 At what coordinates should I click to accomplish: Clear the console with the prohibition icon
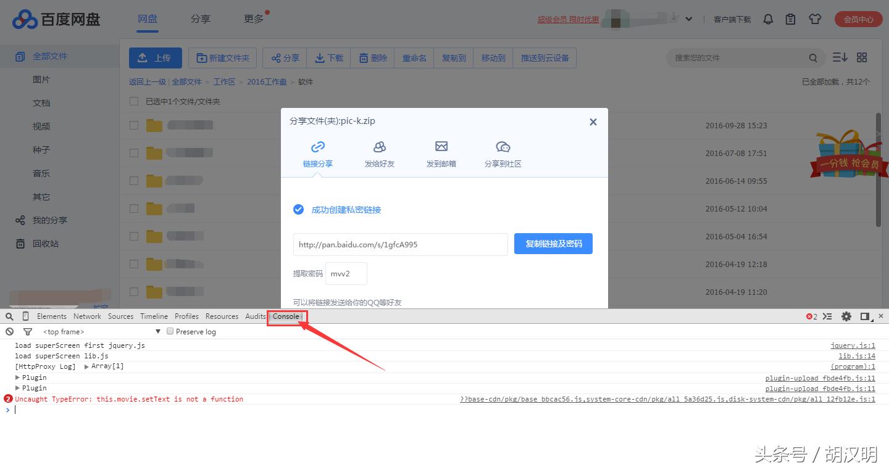point(9,331)
